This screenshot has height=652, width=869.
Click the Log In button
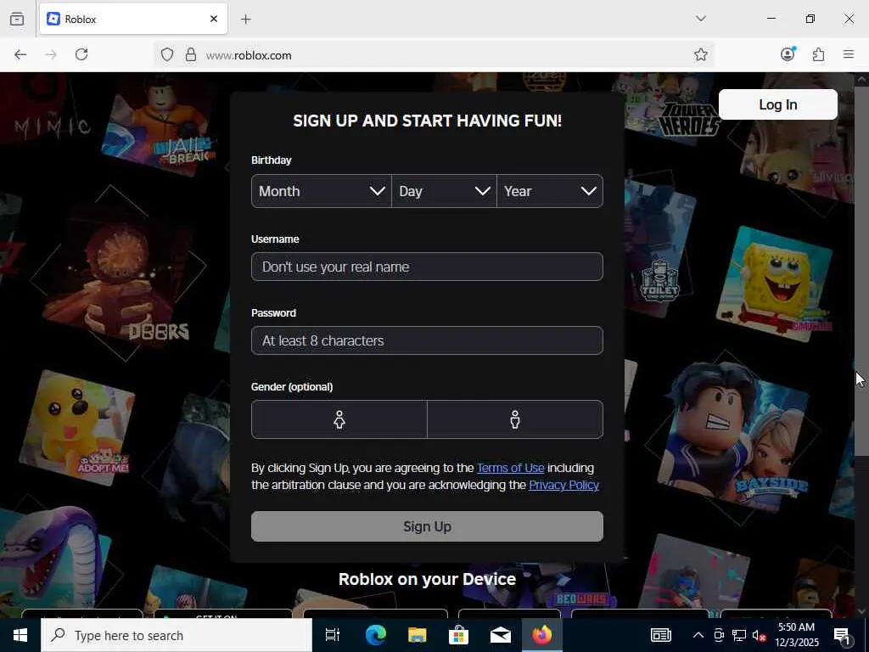[x=777, y=104]
